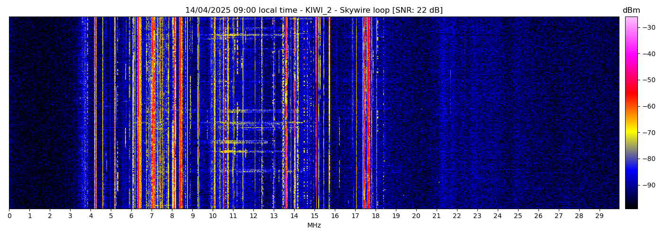Screen dimensions: 663x236
Task: Click the MHz x-axis label
Action: pyautogui.click(x=314, y=226)
